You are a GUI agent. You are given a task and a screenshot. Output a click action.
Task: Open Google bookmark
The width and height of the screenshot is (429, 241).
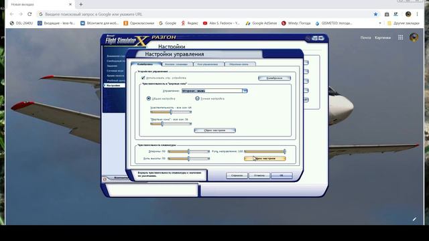tap(168, 23)
